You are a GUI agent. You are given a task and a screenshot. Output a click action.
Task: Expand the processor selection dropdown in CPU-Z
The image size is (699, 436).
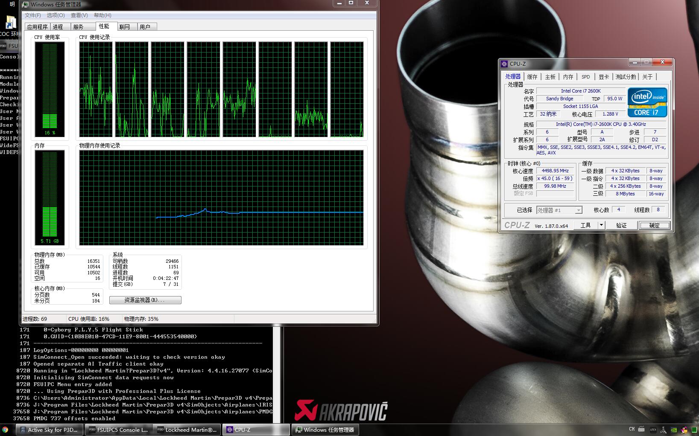pos(578,210)
